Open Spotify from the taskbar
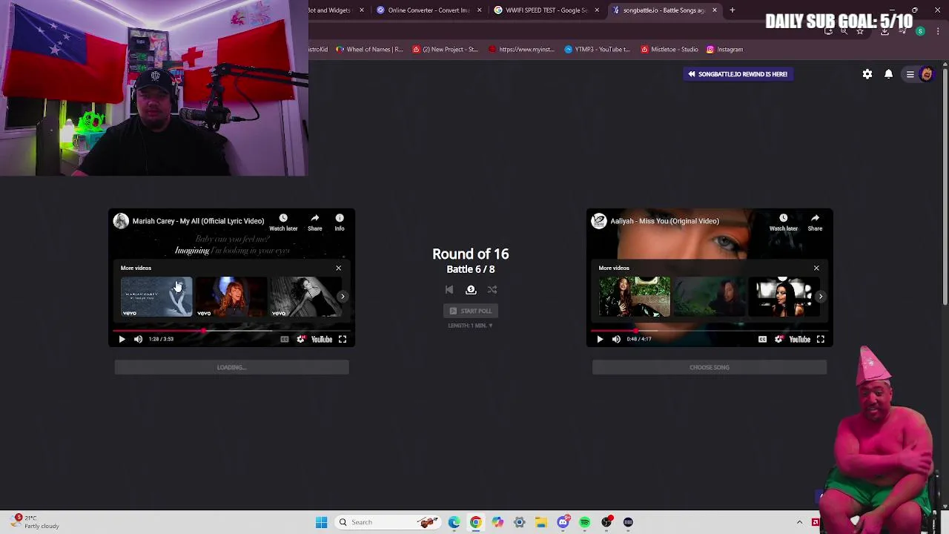This screenshot has width=949, height=534. point(585,522)
